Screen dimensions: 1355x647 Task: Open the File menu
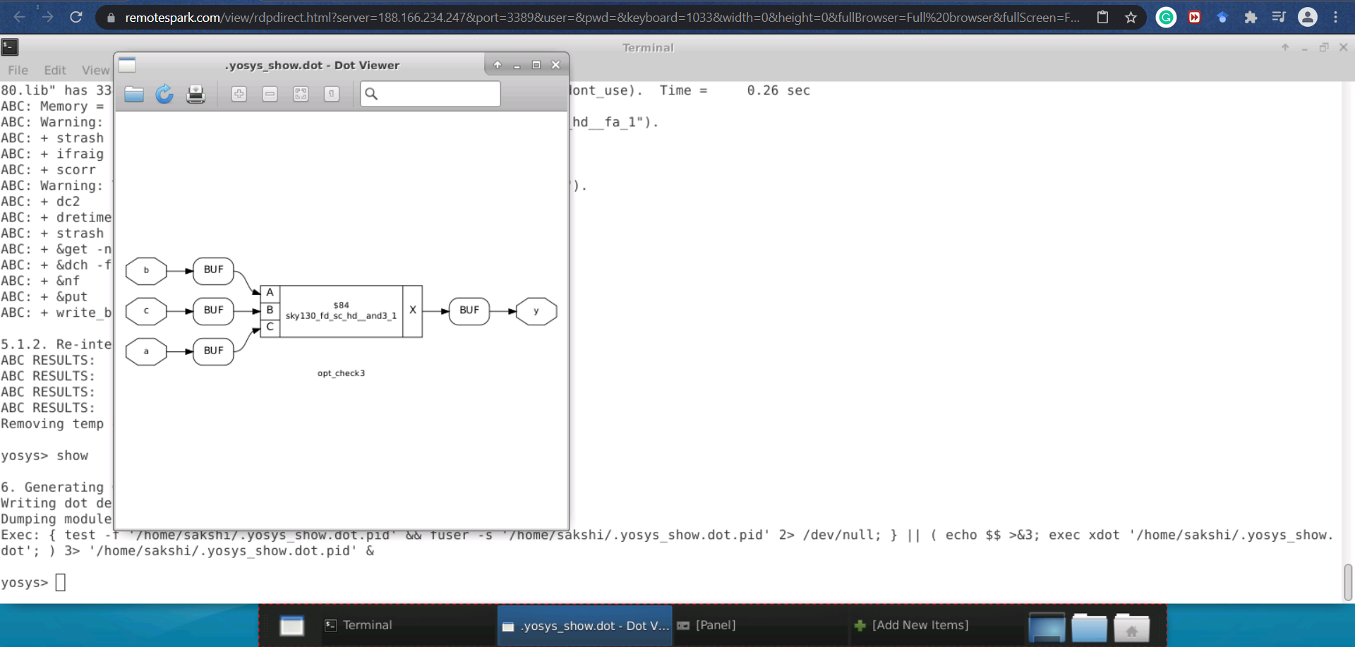(18, 70)
